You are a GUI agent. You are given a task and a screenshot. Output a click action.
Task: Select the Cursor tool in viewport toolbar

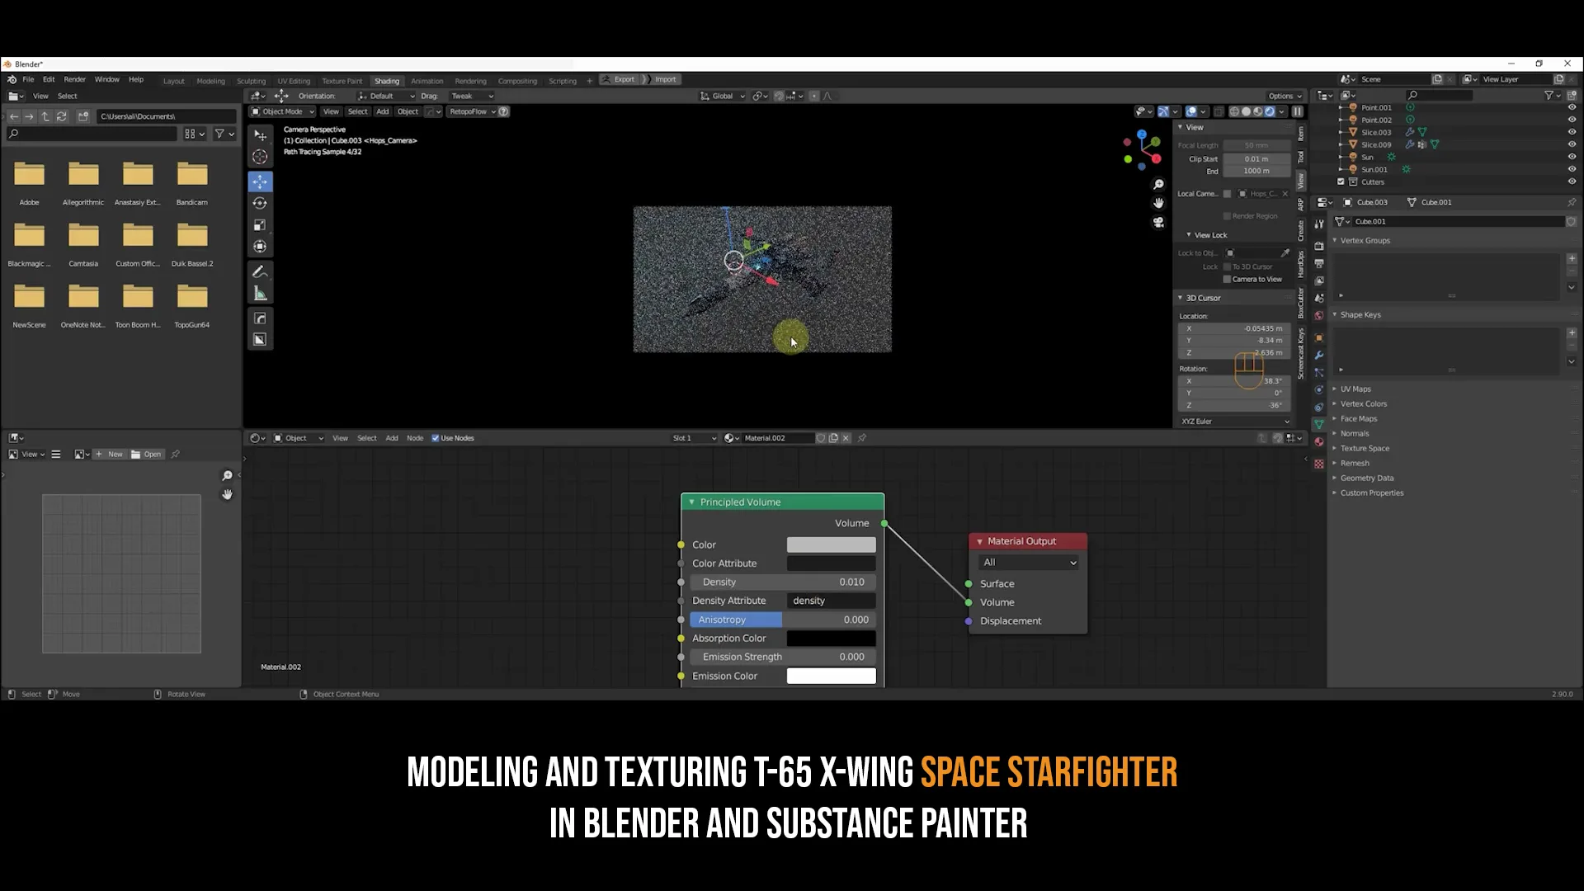click(260, 157)
